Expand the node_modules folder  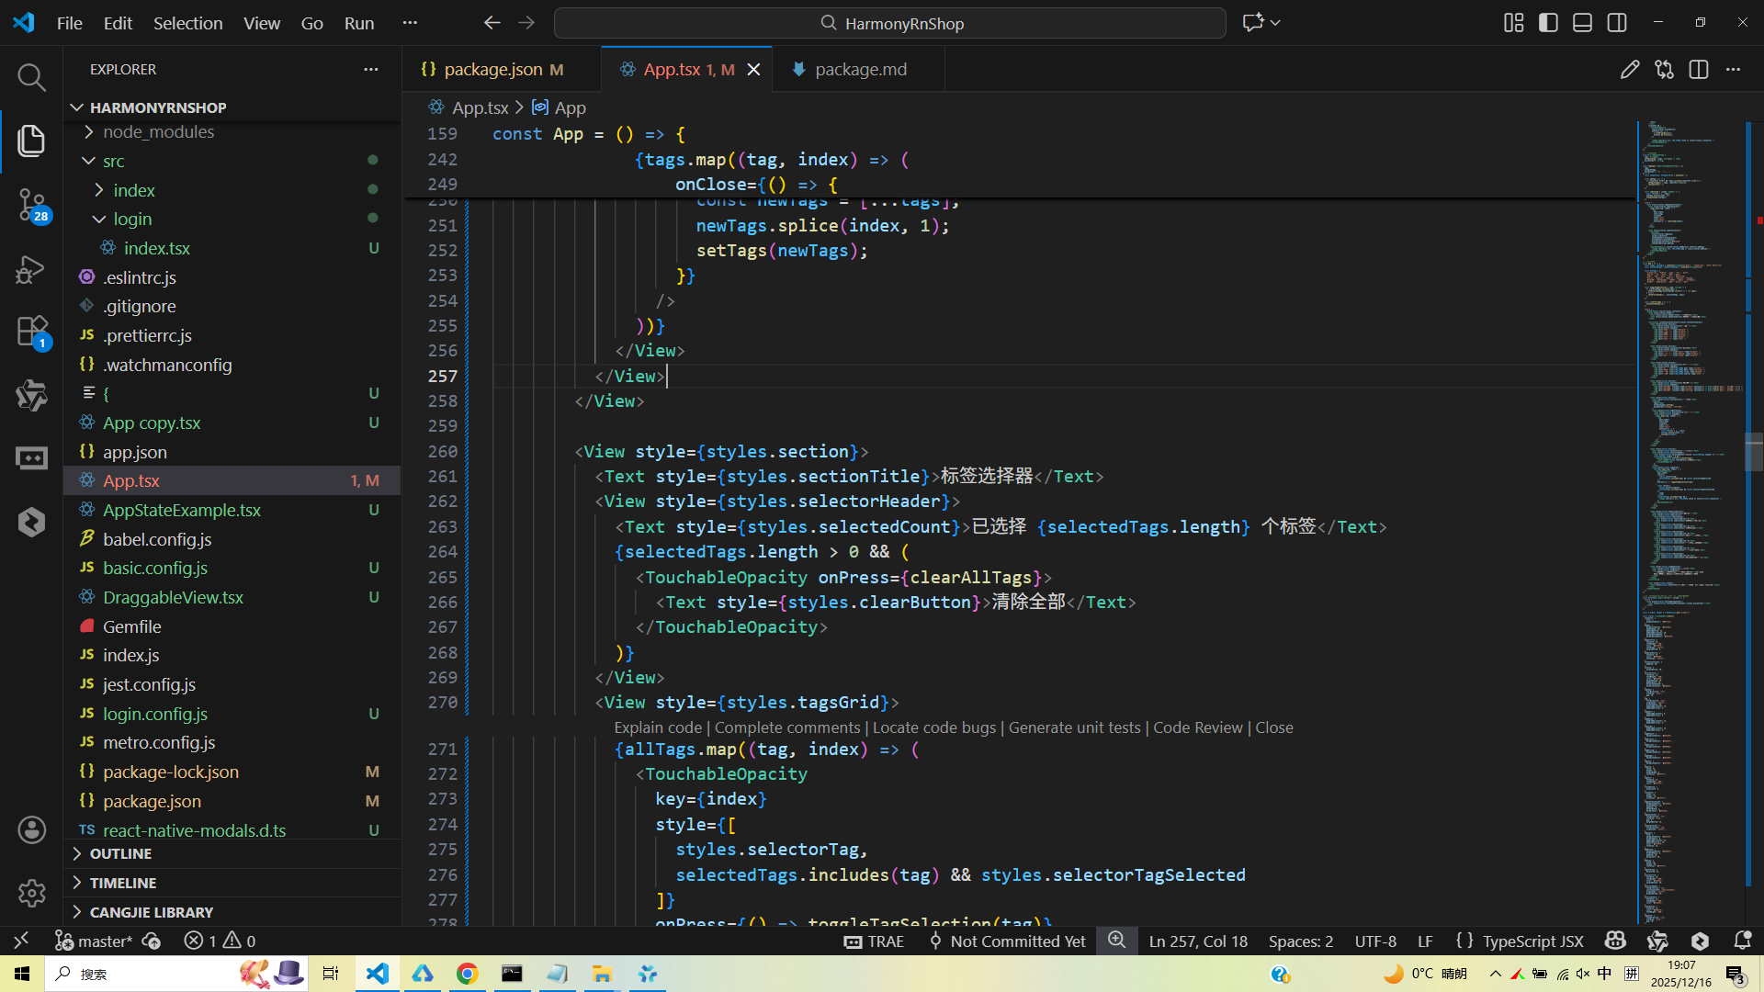(x=158, y=132)
